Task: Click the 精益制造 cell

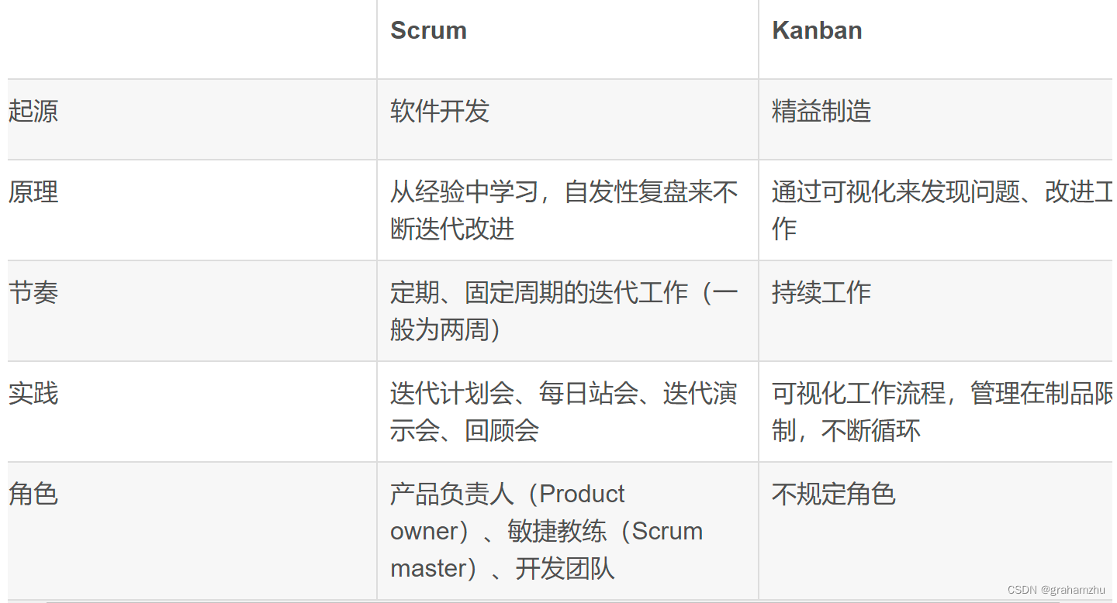Action: tap(937, 119)
